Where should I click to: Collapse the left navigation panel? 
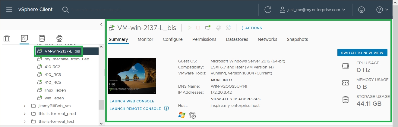[x=101, y=24]
